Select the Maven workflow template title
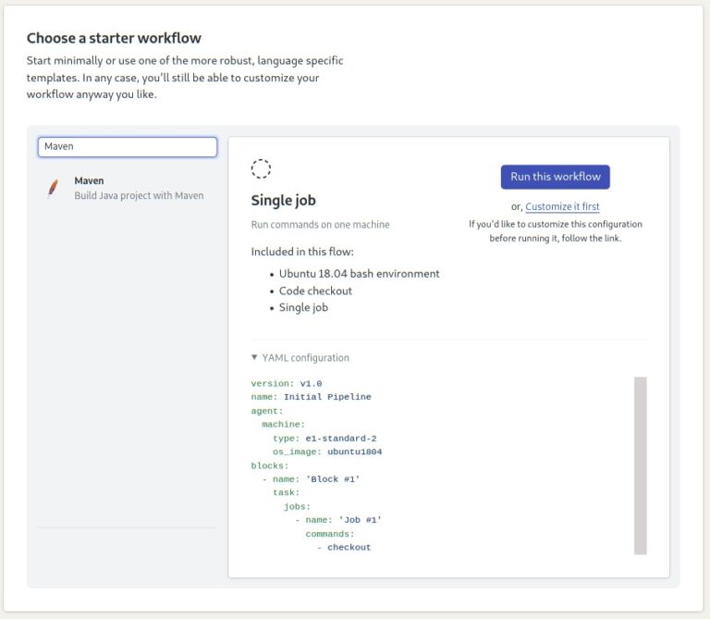The width and height of the screenshot is (710, 619). (x=89, y=180)
